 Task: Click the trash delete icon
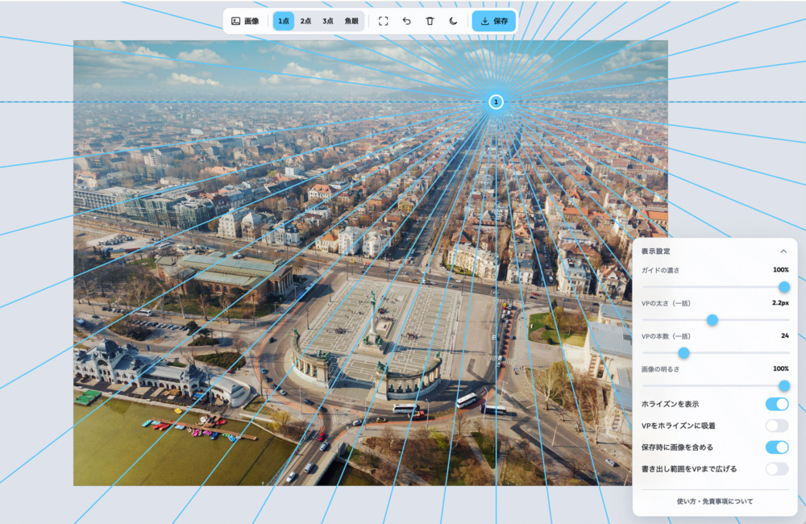coord(430,21)
